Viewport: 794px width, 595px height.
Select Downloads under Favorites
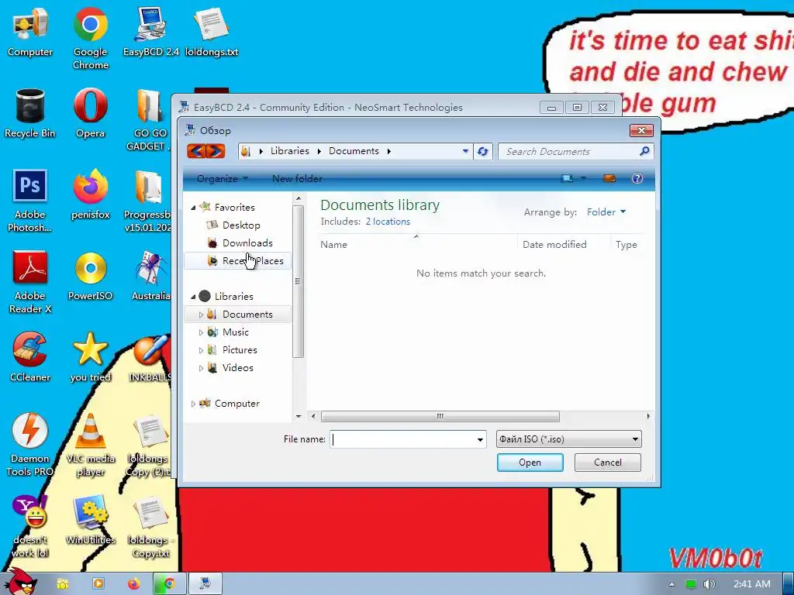[x=247, y=242]
